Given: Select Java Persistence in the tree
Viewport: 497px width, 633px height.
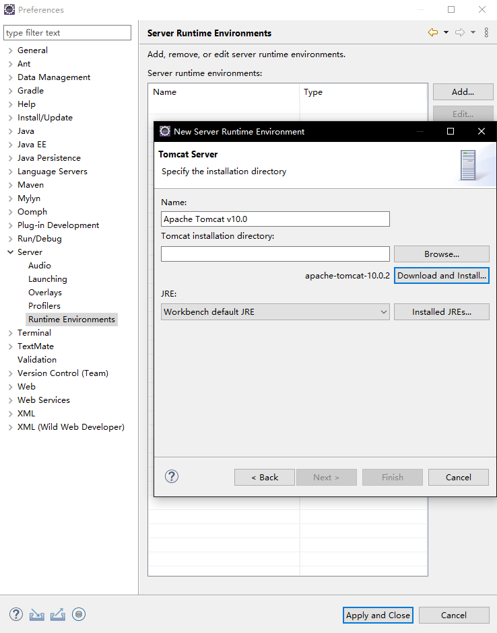Looking at the screenshot, I should 49,158.
